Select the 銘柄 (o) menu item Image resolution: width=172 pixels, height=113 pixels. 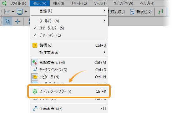tap(69, 45)
